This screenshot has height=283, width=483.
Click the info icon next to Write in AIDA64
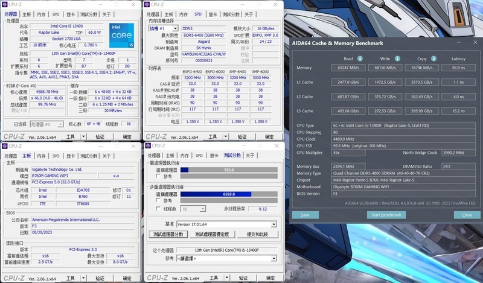tap(397, 59)
